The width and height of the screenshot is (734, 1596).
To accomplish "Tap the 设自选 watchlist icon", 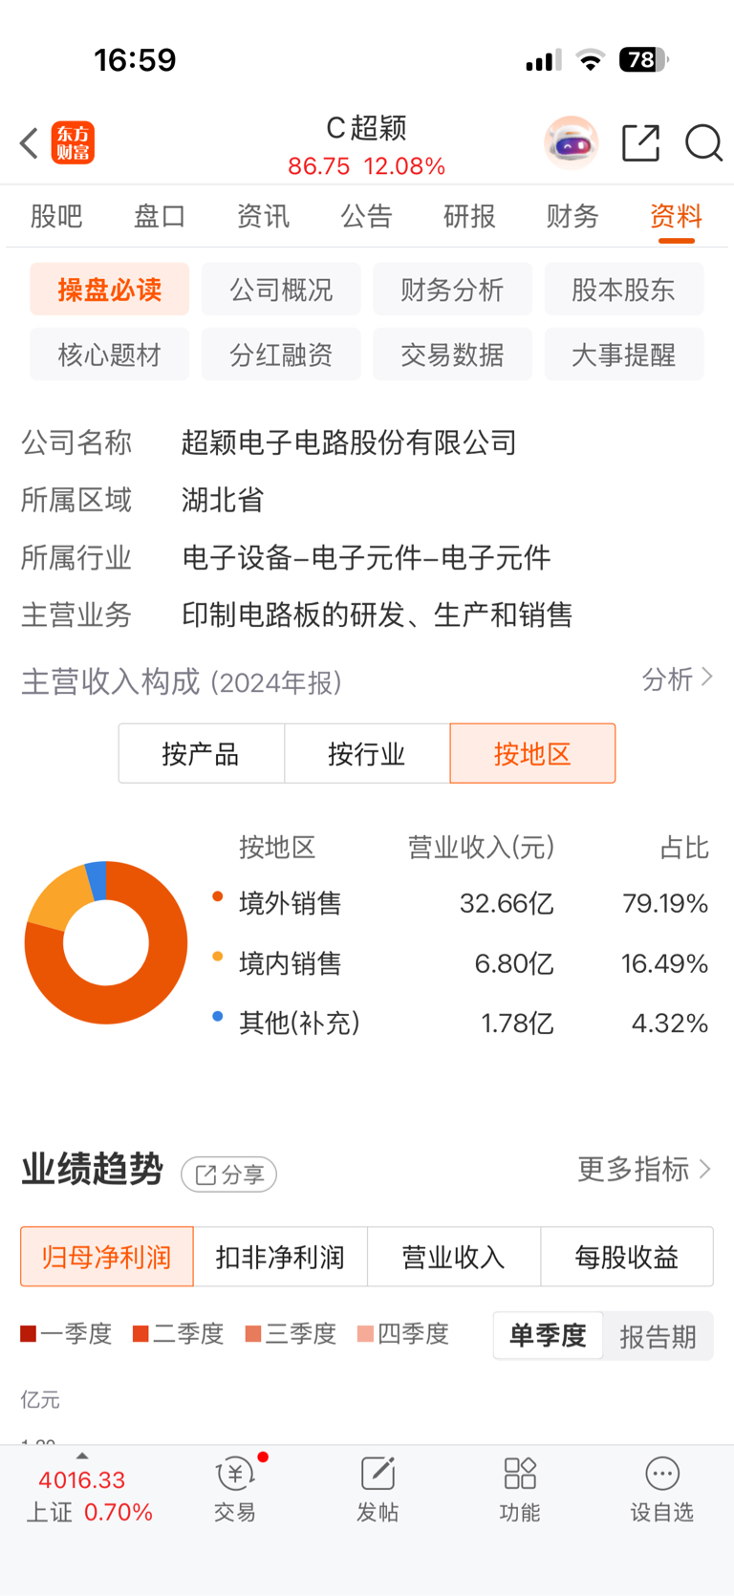I will pyautogui.click(x=661, y=1488).
